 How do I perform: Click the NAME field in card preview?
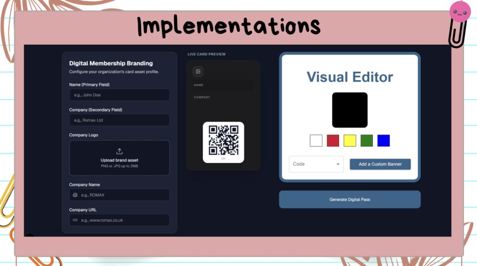point(223,86)
